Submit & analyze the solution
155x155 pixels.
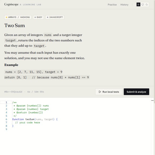(x=136, y=92)
